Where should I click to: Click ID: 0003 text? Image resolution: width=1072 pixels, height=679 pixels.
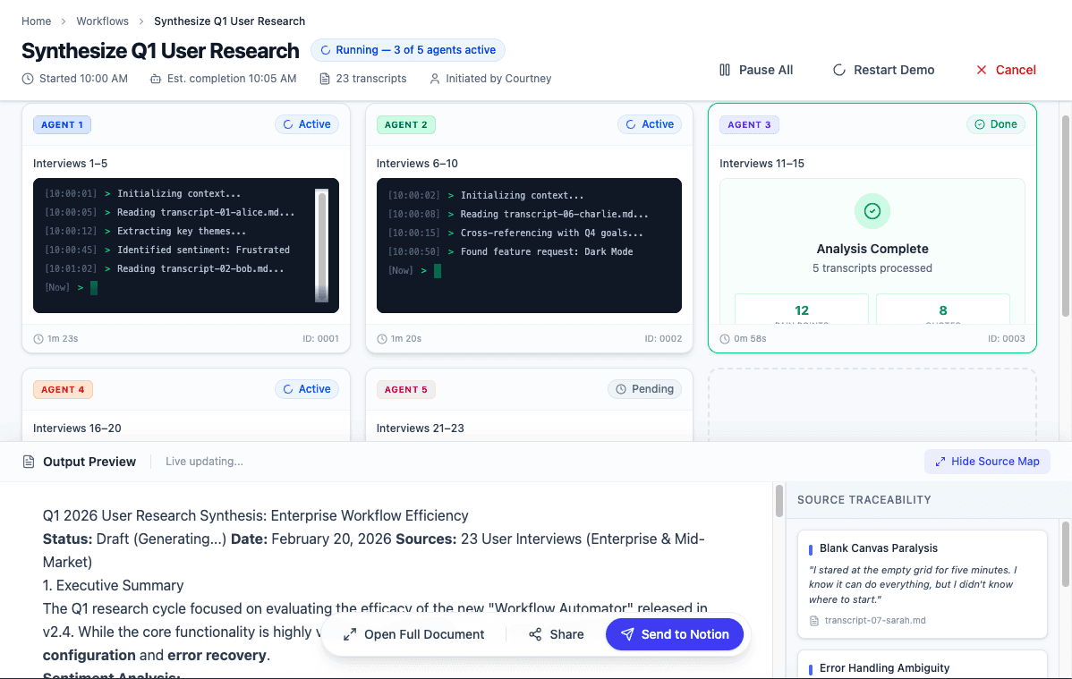click(x=1007, y=338)
